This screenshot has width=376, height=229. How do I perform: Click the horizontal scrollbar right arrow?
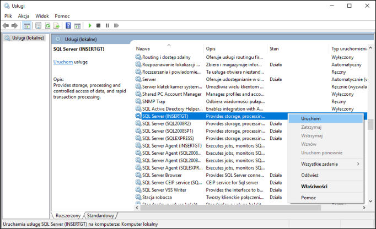(x=364, y=208)
